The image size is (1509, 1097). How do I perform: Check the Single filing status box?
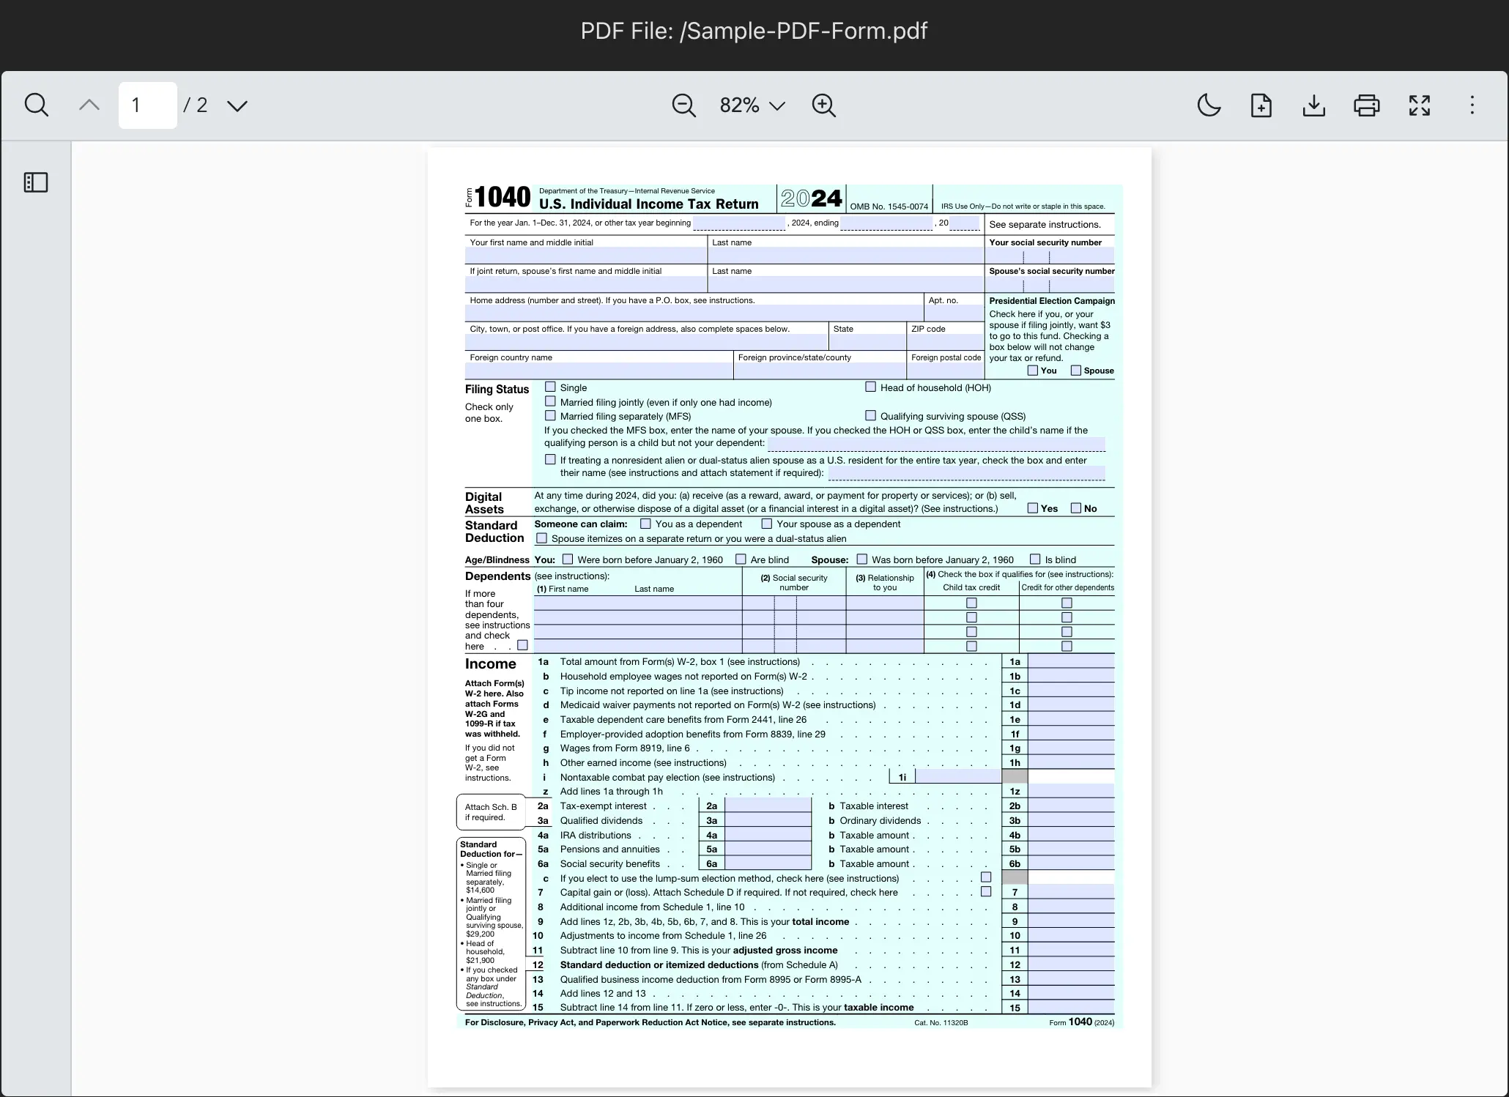pos(550,387)
